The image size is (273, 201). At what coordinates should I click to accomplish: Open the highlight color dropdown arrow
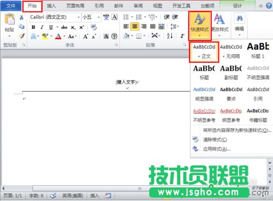point(51,36)
